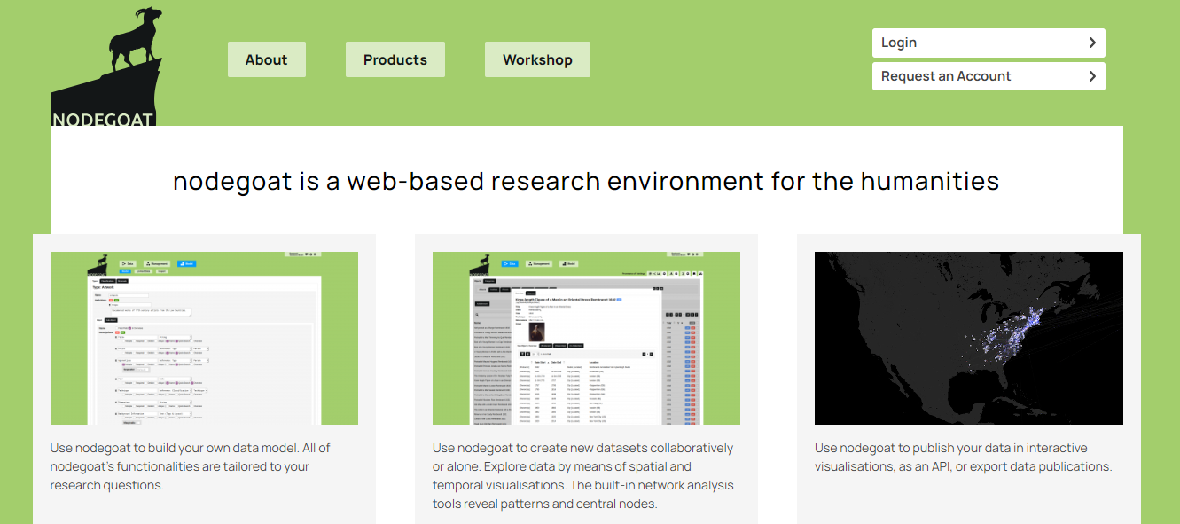The height and width of the screenshot is (524, 1180).
Task: Click the Login button
Action: click(989, 43)
